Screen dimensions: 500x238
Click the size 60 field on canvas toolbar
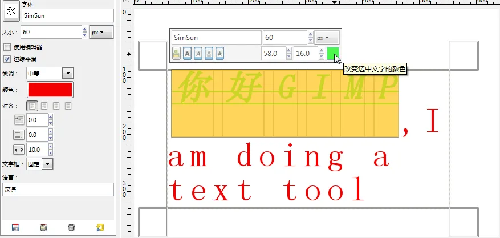[286, 37]
